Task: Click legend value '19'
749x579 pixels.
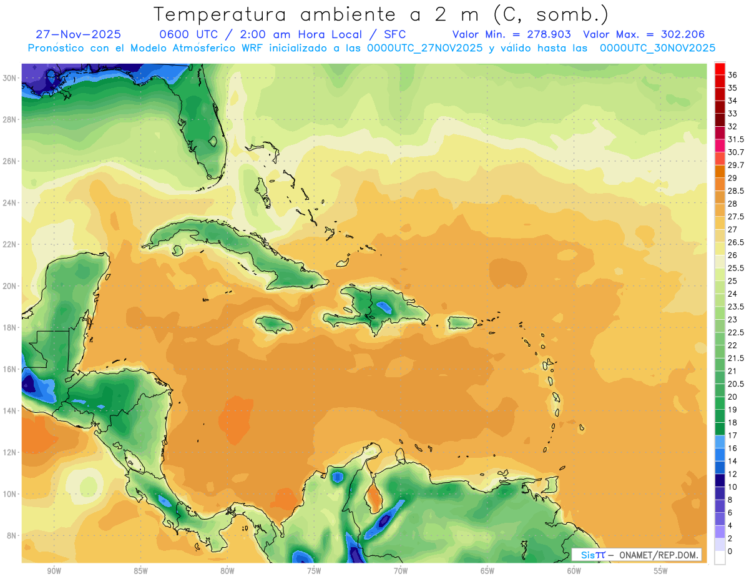Action: coord(733,409)
